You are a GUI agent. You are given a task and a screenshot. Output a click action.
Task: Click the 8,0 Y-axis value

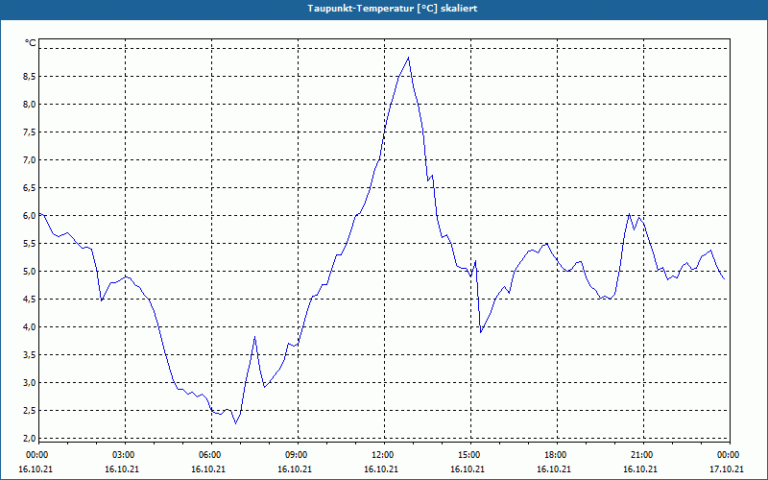pyautogui.click(x=30, y=105)
